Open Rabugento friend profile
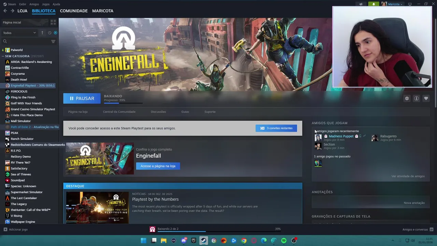The height and width of the screenshot is (246, 437). tap(388, 136)
